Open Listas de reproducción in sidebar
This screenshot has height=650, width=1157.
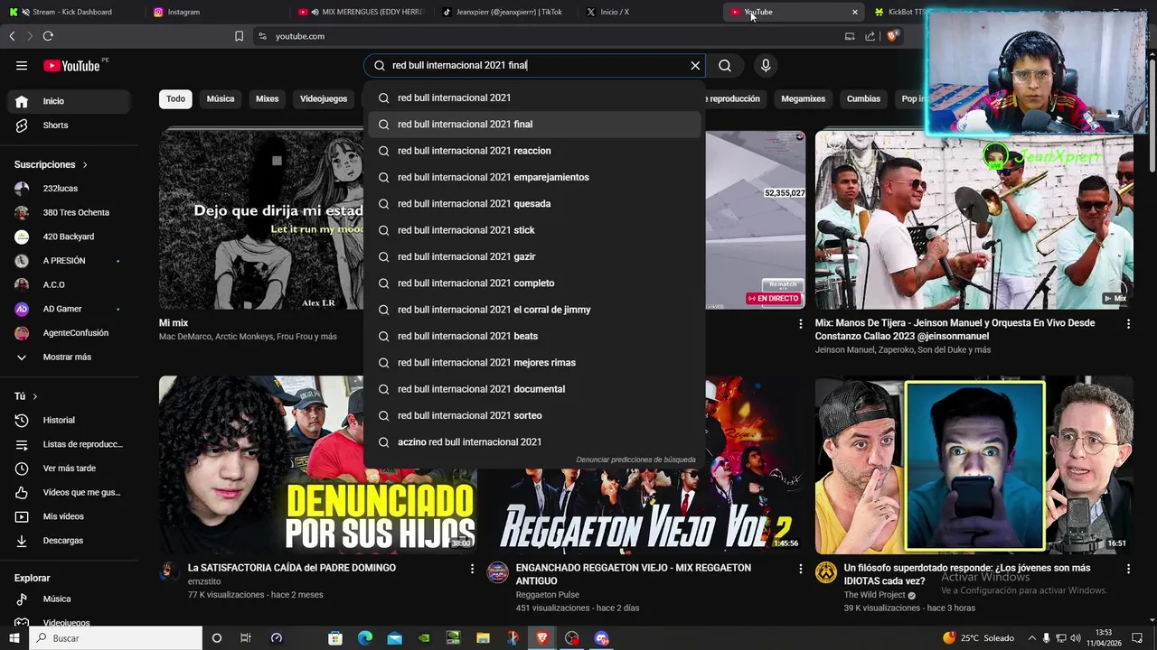69,444
